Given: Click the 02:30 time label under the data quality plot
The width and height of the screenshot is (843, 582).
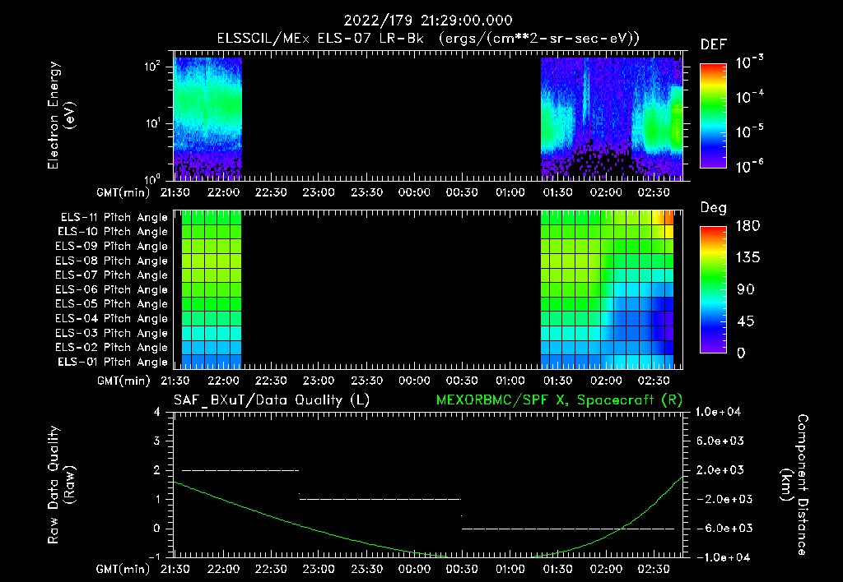Looking at the screenshot, I should (x=654, y=569).
